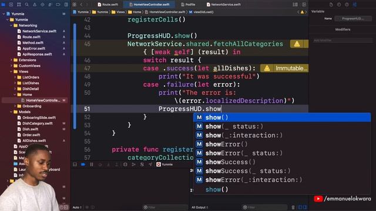Image resolution: width=376 pixels, height=211 pixels.
Task: Click the console Filter field
Action: (265, 207)
